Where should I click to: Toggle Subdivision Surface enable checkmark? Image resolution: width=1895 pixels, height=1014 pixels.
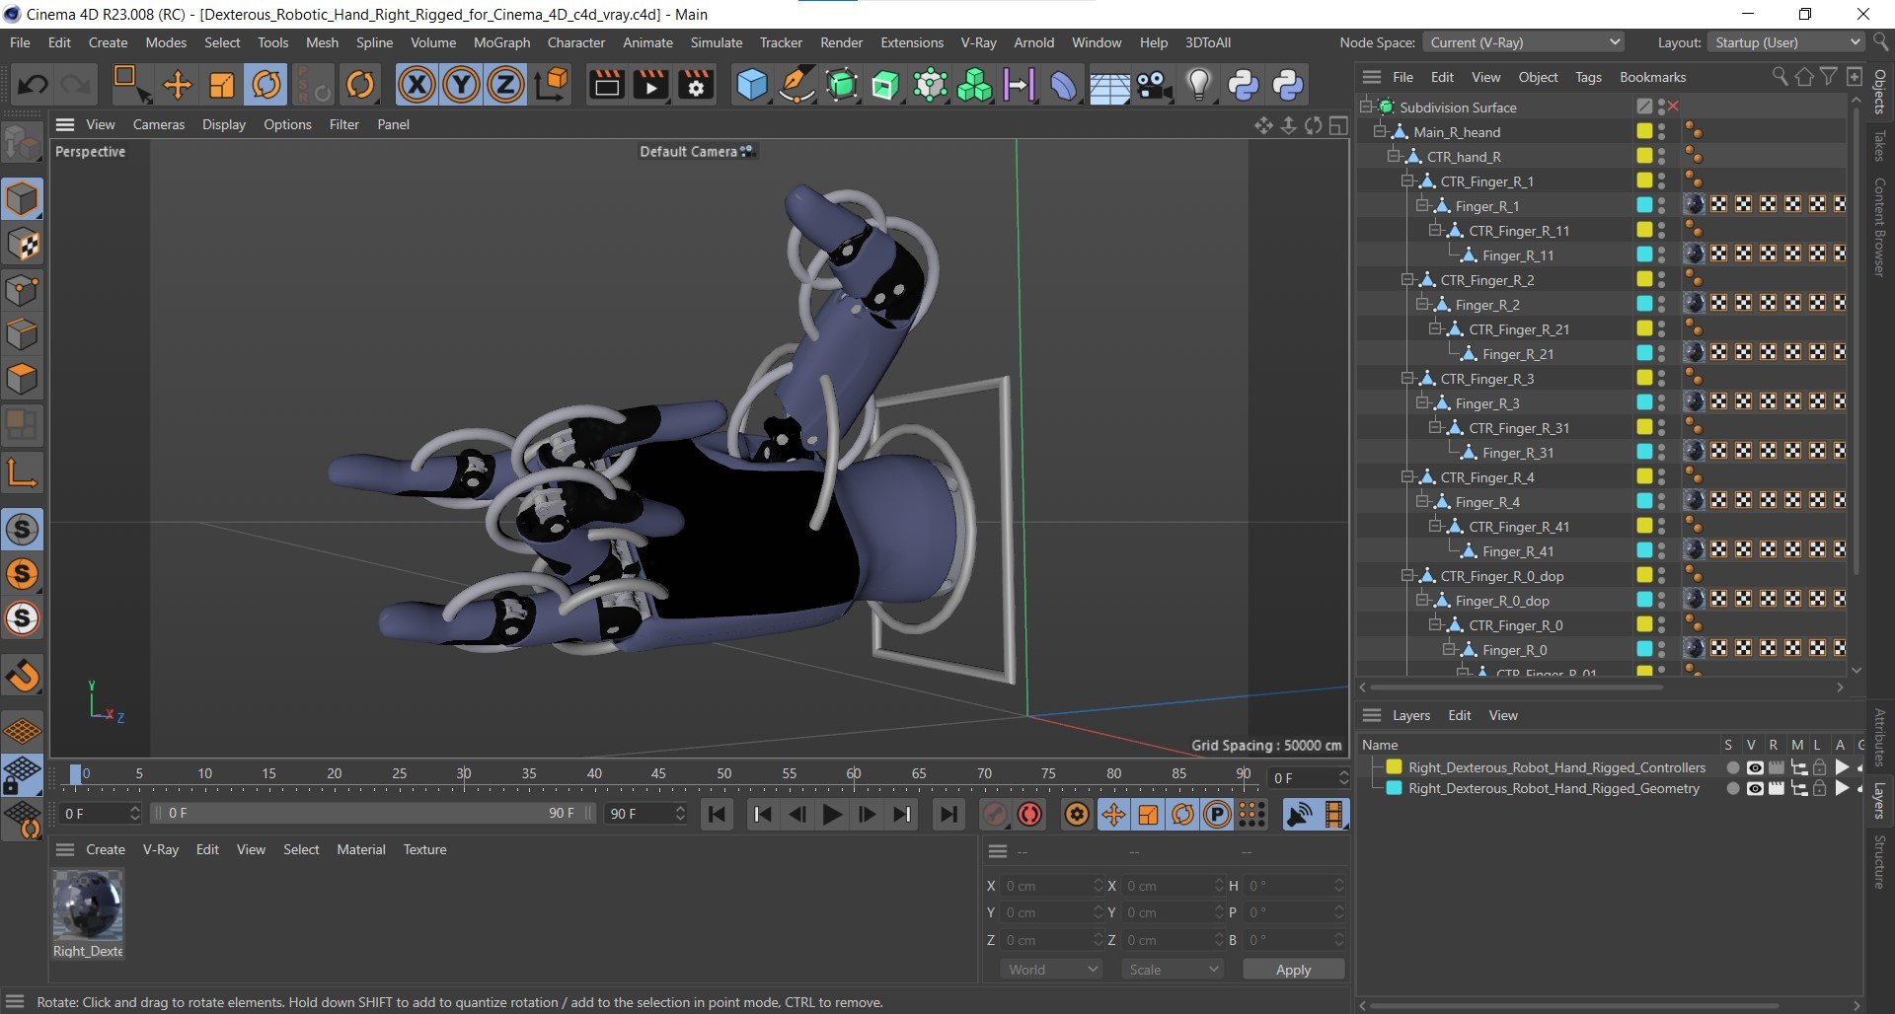pos(1673,107)
